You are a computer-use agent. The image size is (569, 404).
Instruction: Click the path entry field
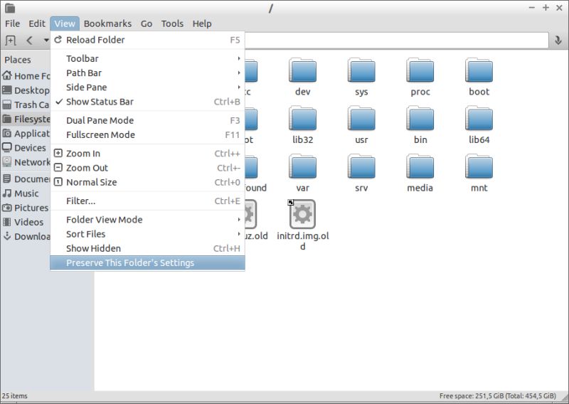pos(396,41)
